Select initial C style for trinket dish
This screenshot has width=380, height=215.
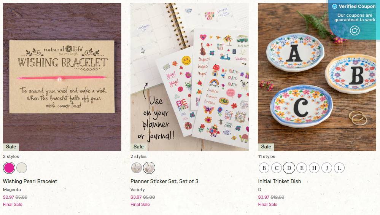(x=277, y=168)
